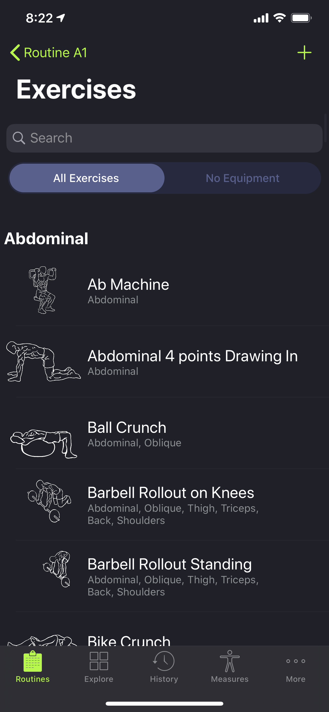Select Abdominal 4 points Drawing In
Image resolution: width=329 pixels, height=712 pixels.
tap(192, 362)
